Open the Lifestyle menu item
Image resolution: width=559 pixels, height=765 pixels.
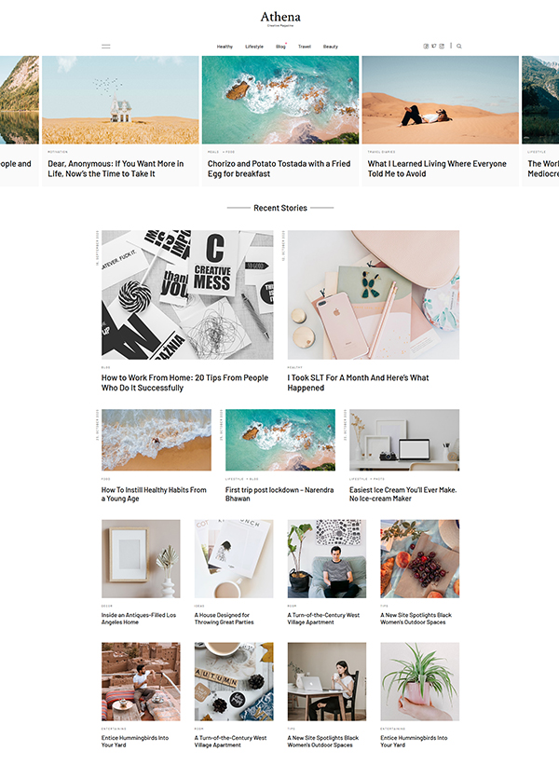[x=254, y=47]
